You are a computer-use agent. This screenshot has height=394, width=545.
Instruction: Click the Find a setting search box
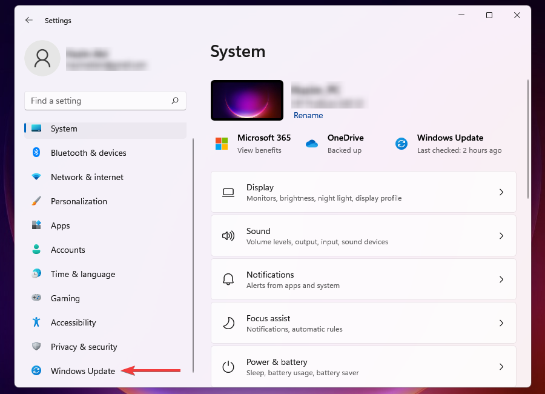pyautogui.click(x=105, y=101)
